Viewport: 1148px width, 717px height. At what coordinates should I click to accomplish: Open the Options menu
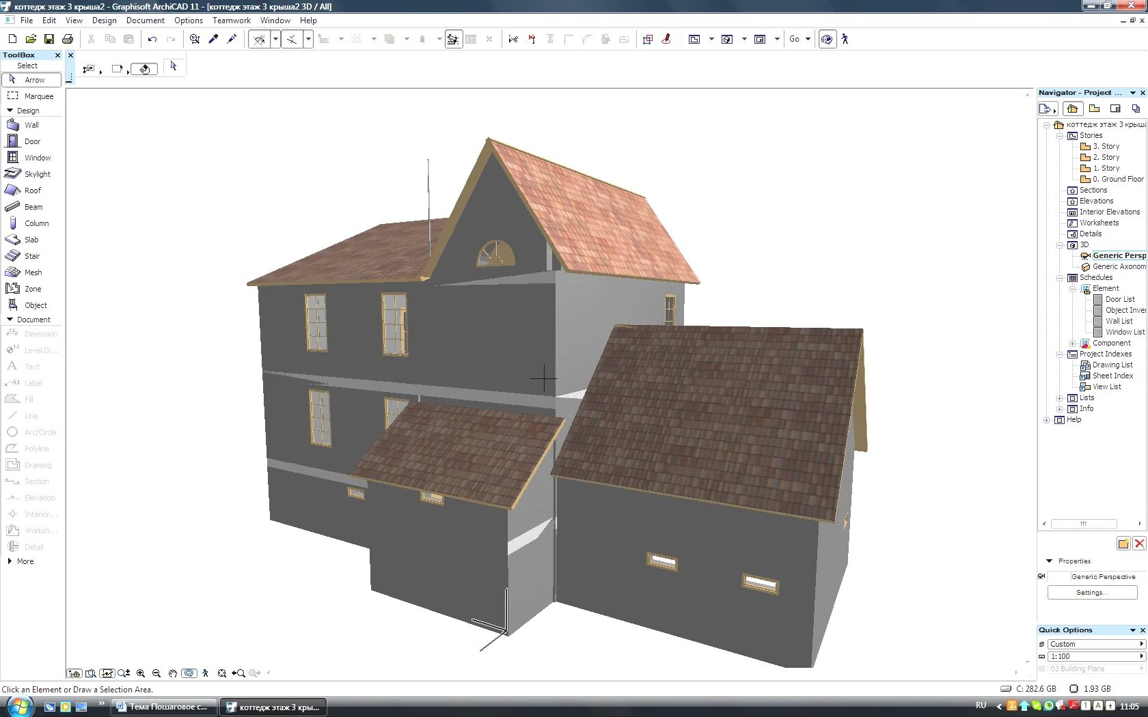click(189, 20)
